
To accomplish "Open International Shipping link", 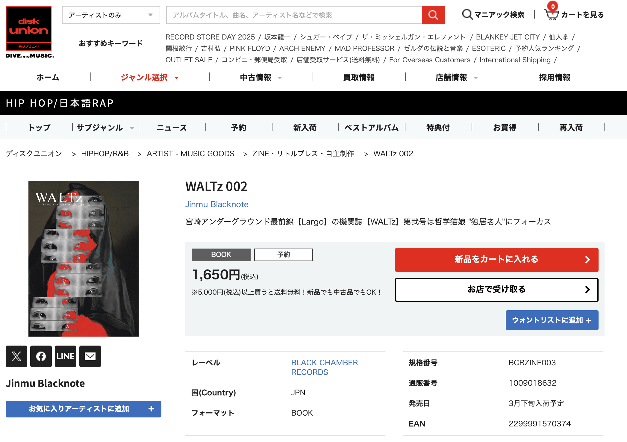I will [515, 60].
